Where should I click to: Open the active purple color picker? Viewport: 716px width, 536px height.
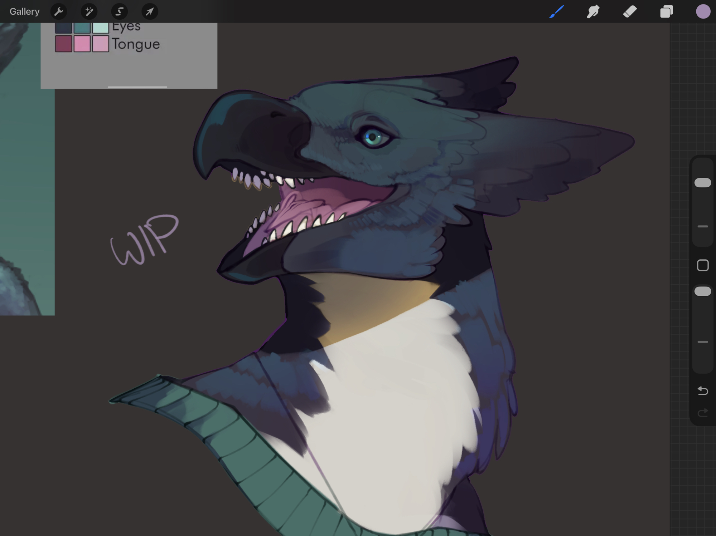(703, 11)
